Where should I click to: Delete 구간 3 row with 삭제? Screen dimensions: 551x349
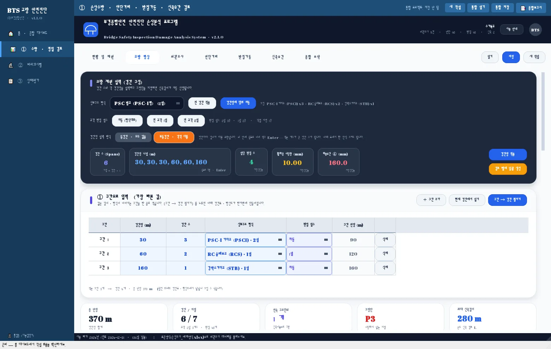[x=385, y=268]
